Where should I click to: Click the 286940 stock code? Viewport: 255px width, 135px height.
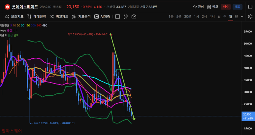pos(46,7)
